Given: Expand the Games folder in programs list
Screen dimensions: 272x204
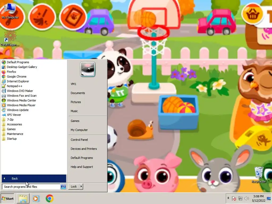Looking at the screenshot, I should (11, 129).
